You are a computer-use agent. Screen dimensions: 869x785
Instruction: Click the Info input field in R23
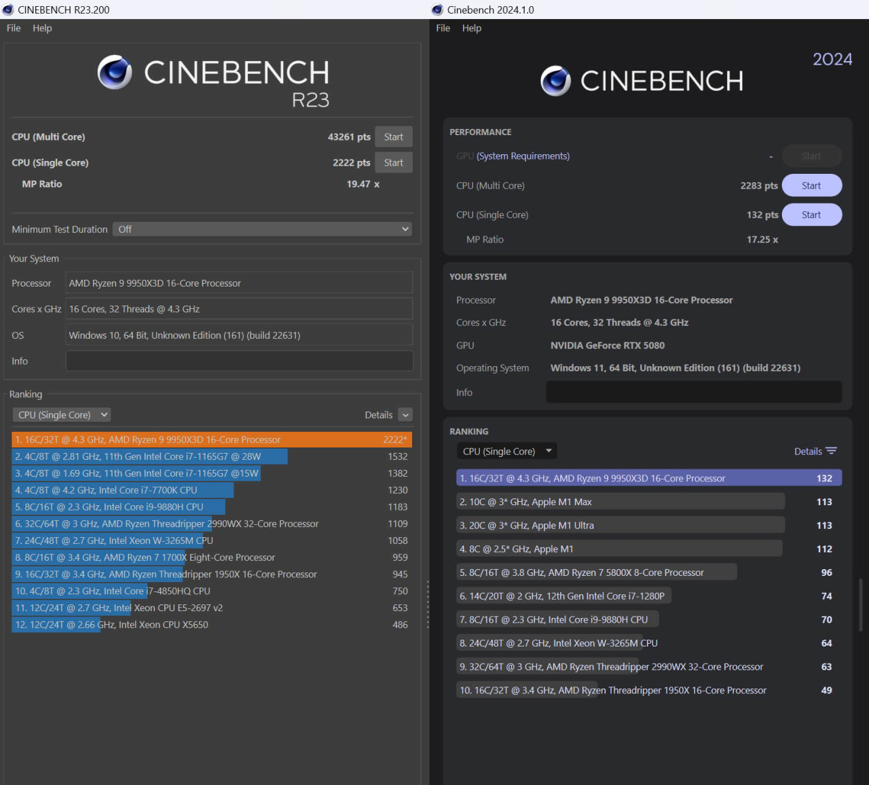pyautogui.click(x=239, y=361)
